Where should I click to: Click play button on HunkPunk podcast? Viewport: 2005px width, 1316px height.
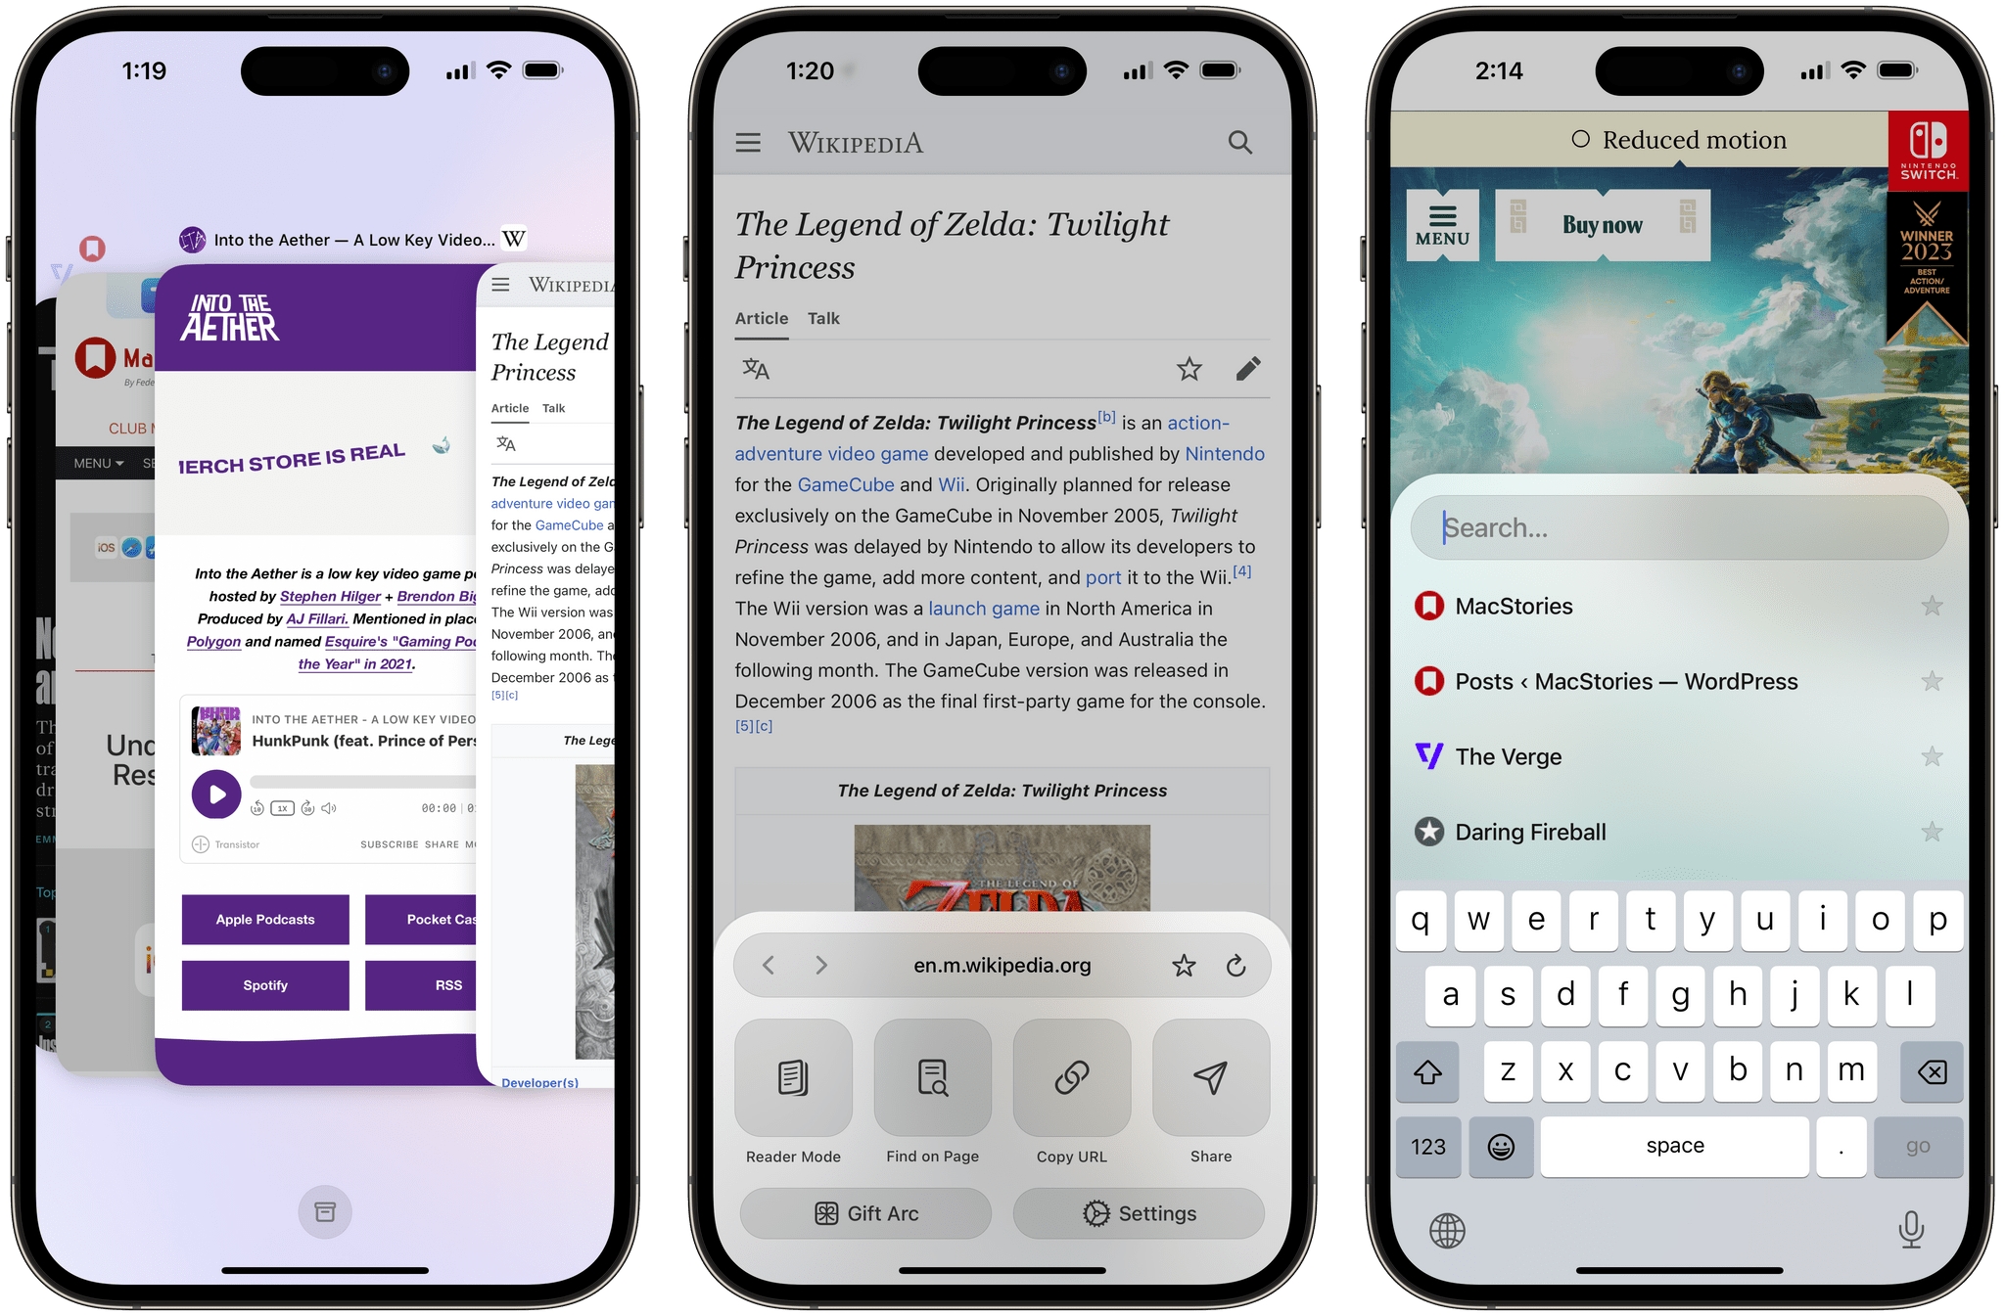coord(216,794)
